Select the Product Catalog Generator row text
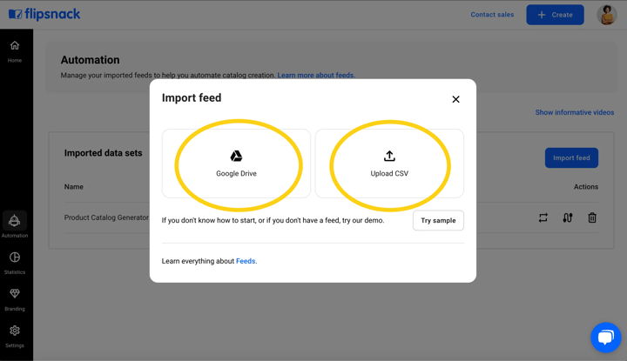 (x=106, y=217)
